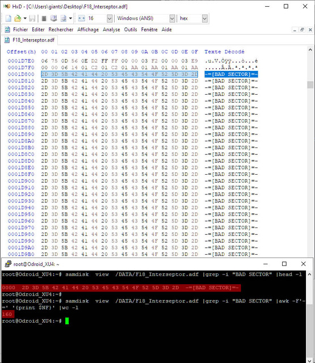Screen dimensions: 315x363
Task: Open the bytes per row 16 dropdown
Action: click(x=110, y=19)
